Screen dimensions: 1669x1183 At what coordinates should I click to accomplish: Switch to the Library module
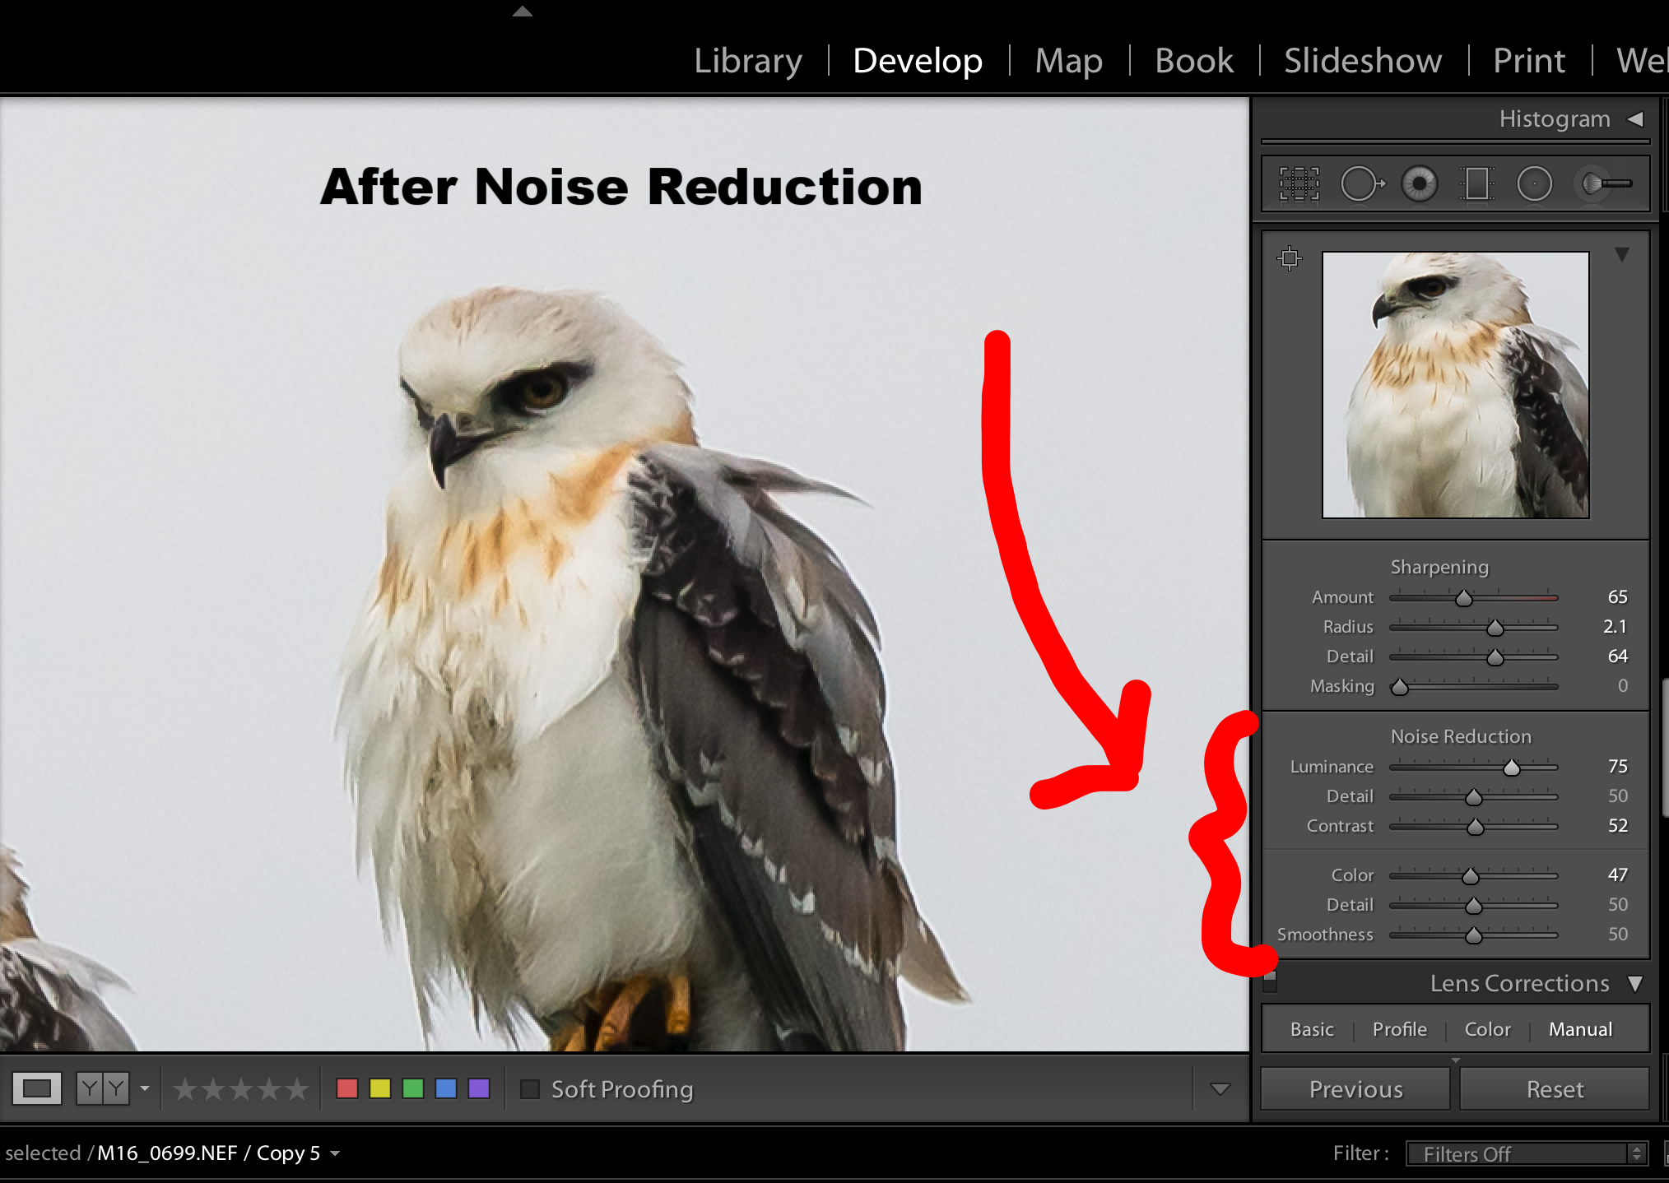747,61
